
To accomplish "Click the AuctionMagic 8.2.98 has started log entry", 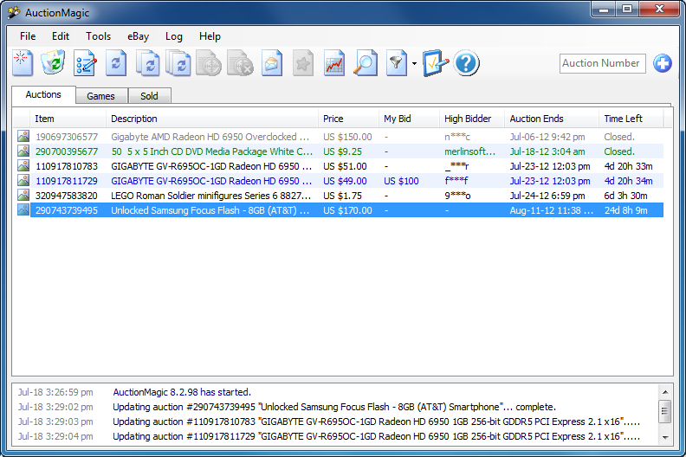I will [182, 392].
